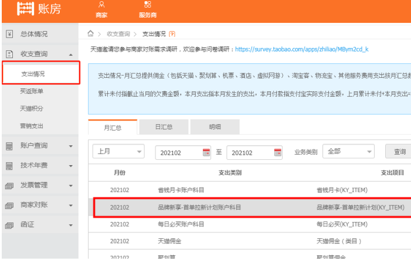Click the 支出项目 column header

(x=392, y=173)
